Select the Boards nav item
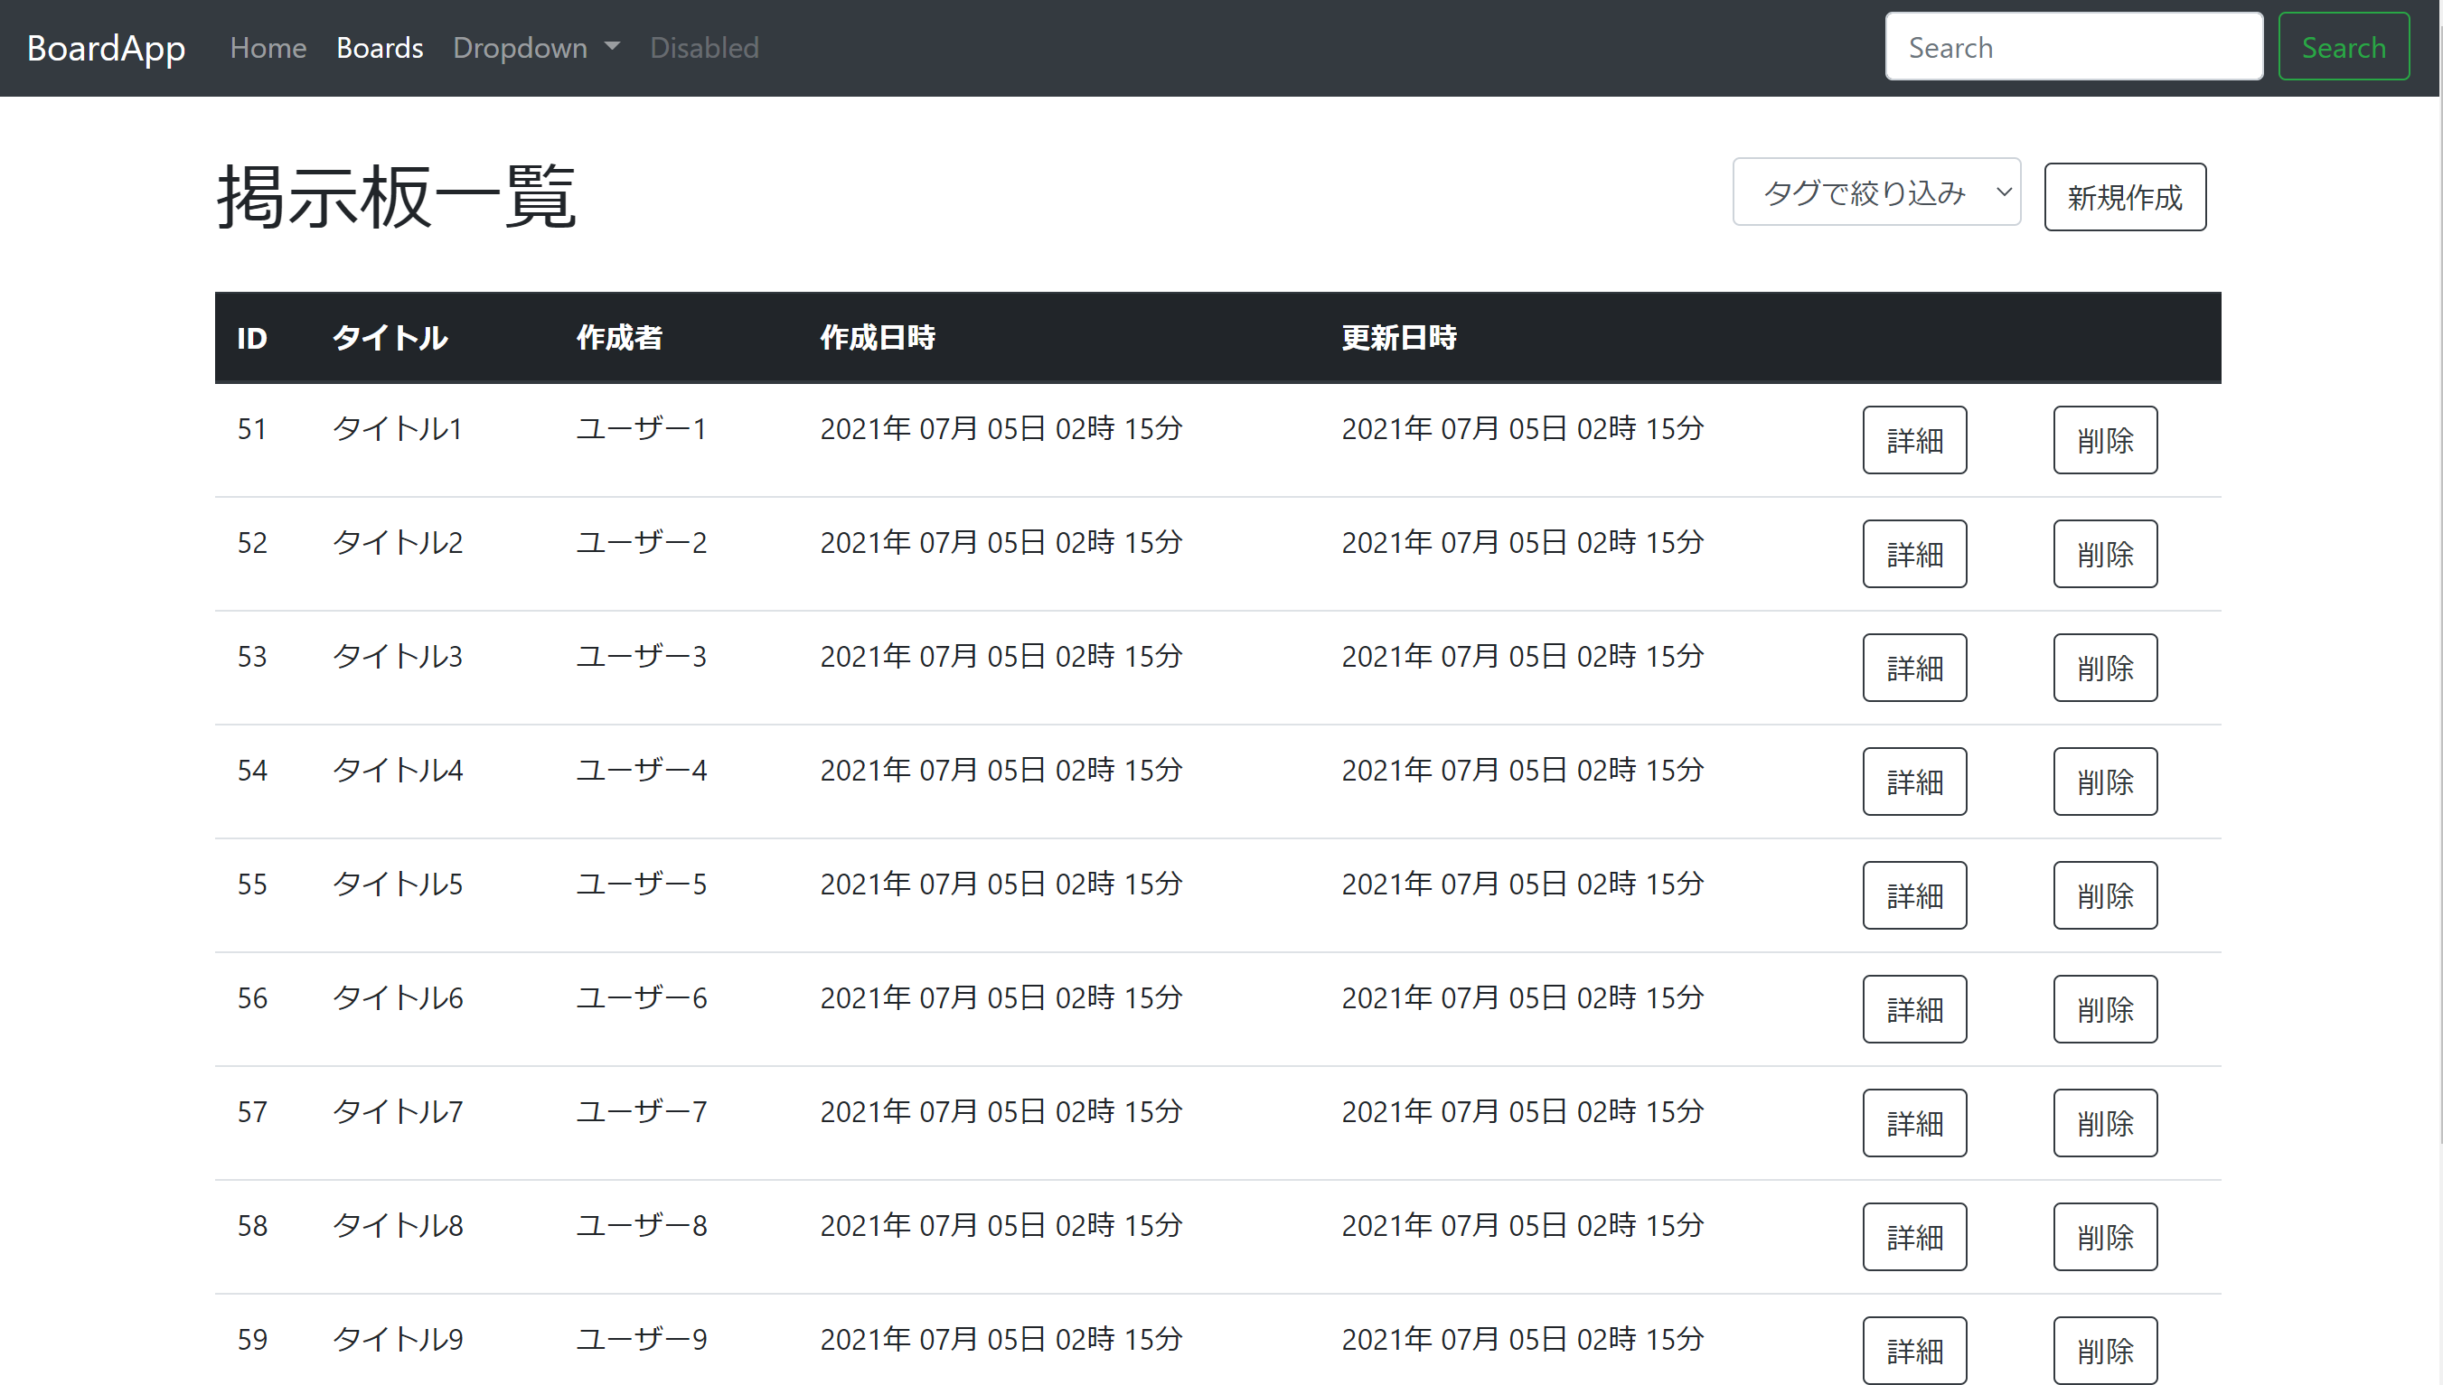Screen dimensions: 2443x1385 pos(379,48)
